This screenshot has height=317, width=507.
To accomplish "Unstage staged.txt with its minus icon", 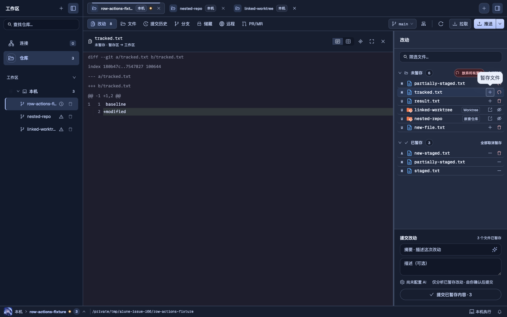I will [499, 171].
